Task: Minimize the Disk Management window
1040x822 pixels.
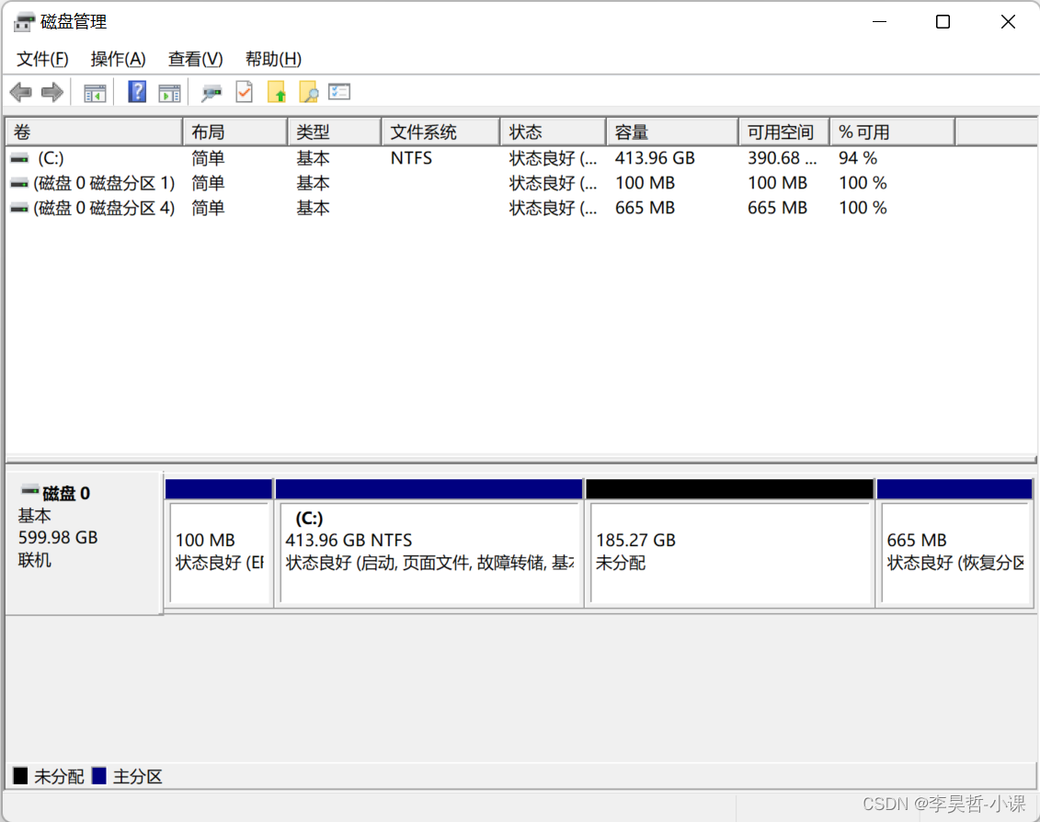Action: click(879, 22)
